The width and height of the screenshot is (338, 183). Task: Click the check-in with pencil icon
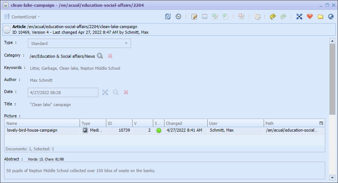[x=215, y=16]
